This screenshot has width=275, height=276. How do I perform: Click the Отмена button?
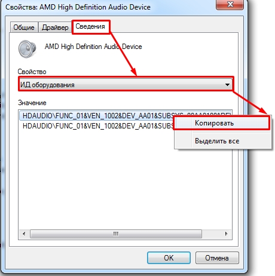[x=217, y=257]
